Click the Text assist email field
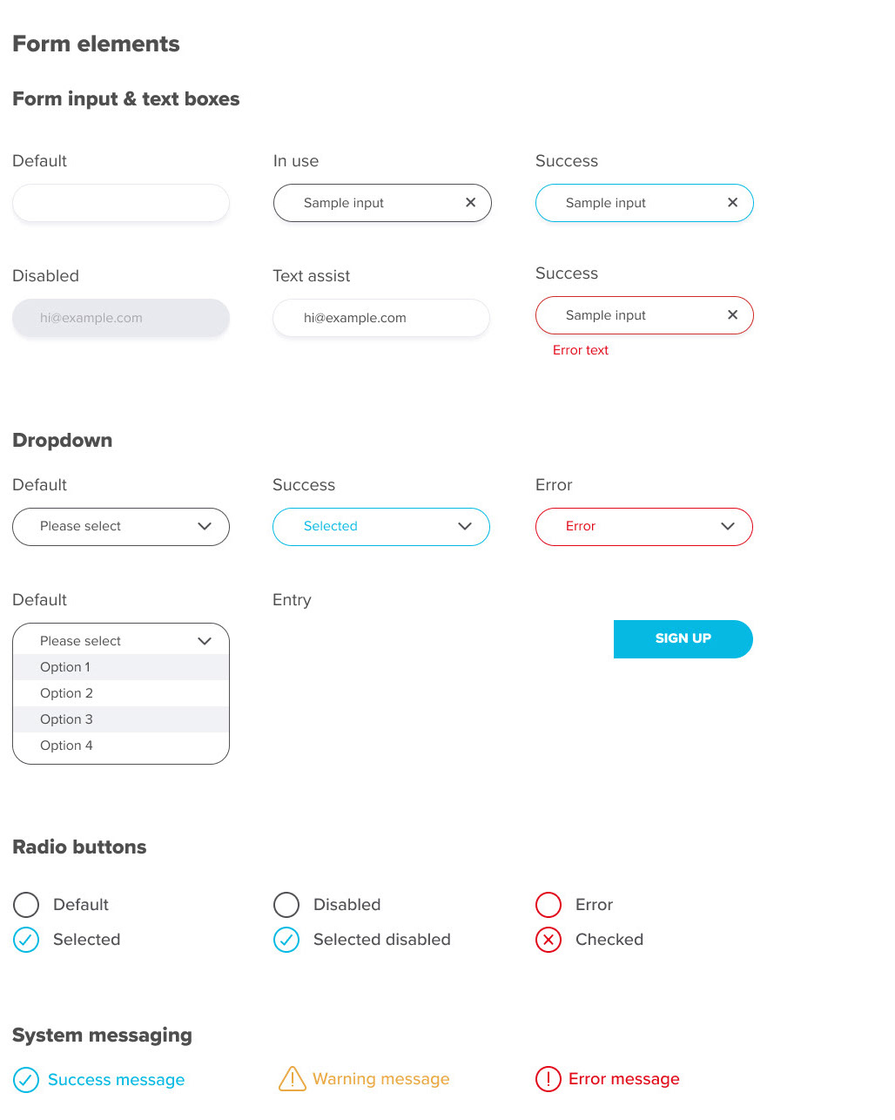The height and width of the screenshot is (1120, 895). pos(381,318)
